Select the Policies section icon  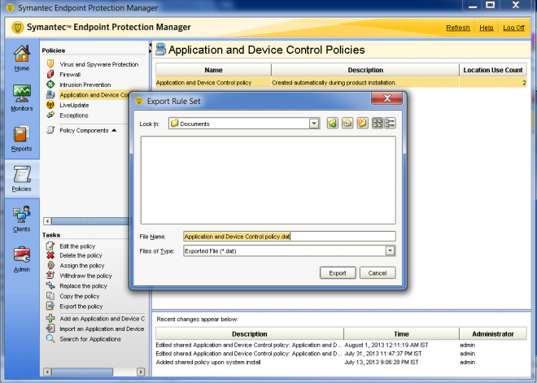point(22,174)
